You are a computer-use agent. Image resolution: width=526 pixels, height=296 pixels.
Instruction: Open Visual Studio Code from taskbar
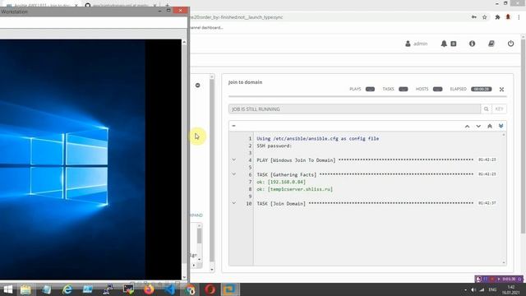coord(170,289)
